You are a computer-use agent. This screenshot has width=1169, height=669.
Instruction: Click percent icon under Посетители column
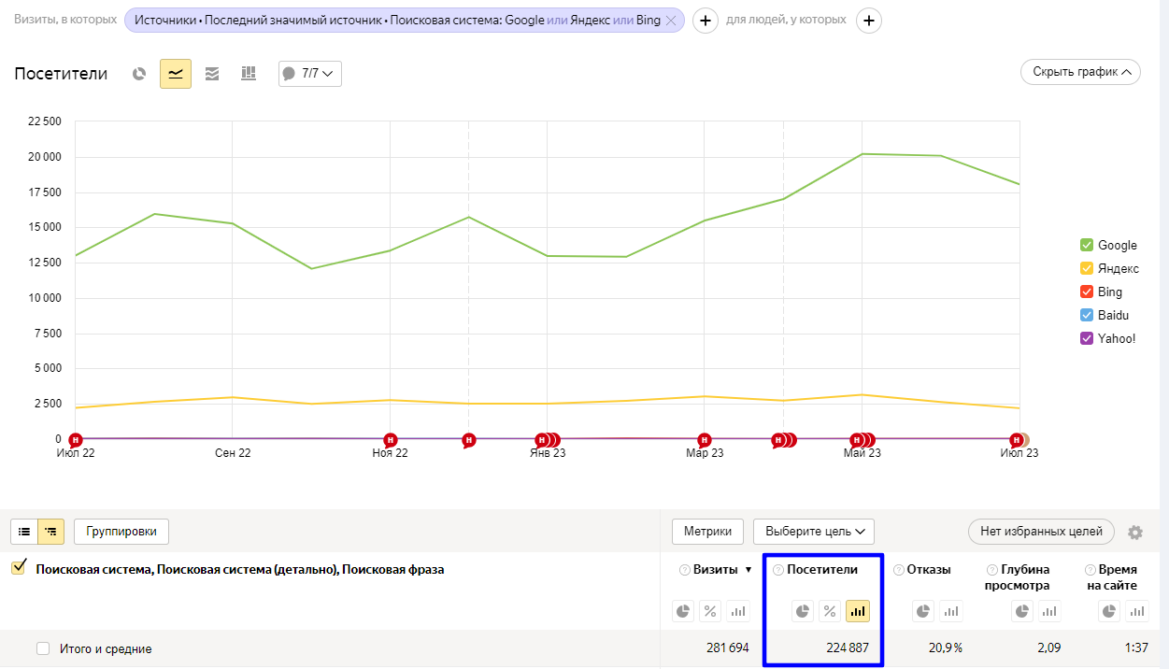[829, 611]
